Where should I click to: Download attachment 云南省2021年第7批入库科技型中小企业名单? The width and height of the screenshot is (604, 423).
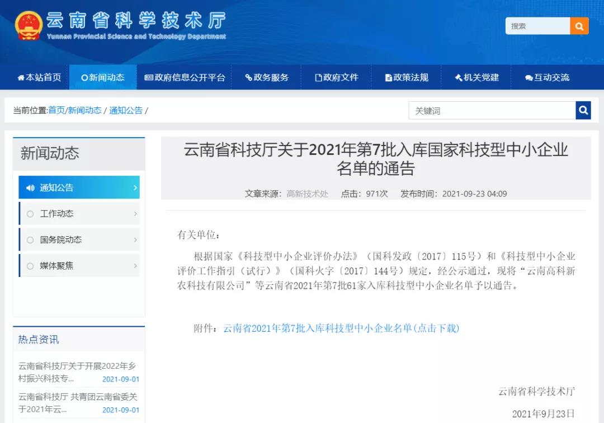pyautogui.click(x=341, y=328)
